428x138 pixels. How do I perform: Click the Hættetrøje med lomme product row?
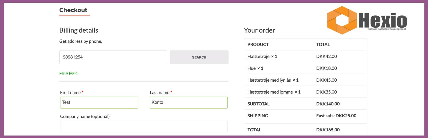(274, 92)
